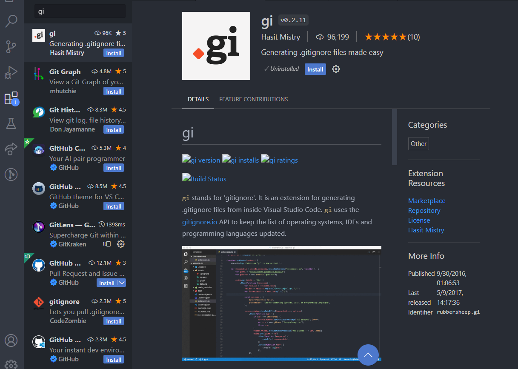
Task: Click the gi version badge link
Action: 201,160
